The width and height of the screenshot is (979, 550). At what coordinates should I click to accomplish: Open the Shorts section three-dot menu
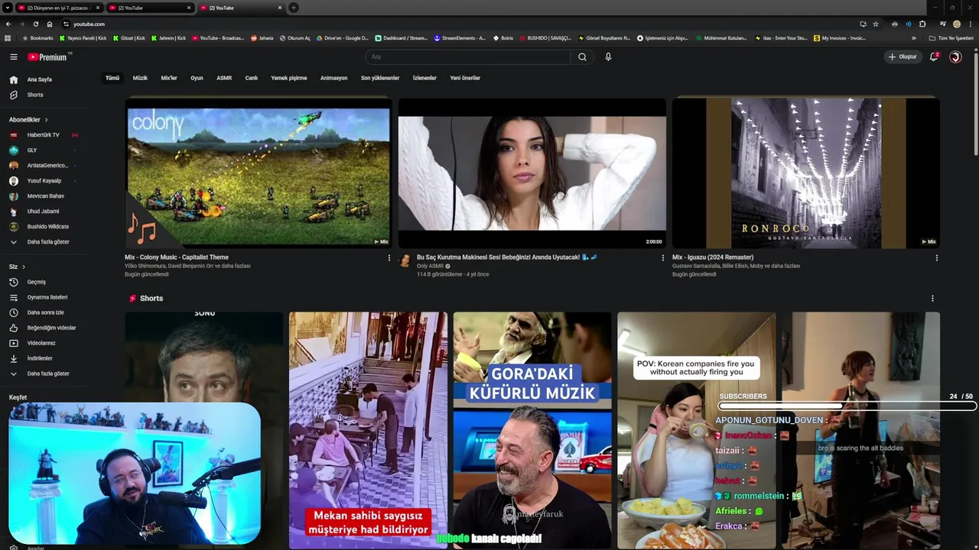932,299
